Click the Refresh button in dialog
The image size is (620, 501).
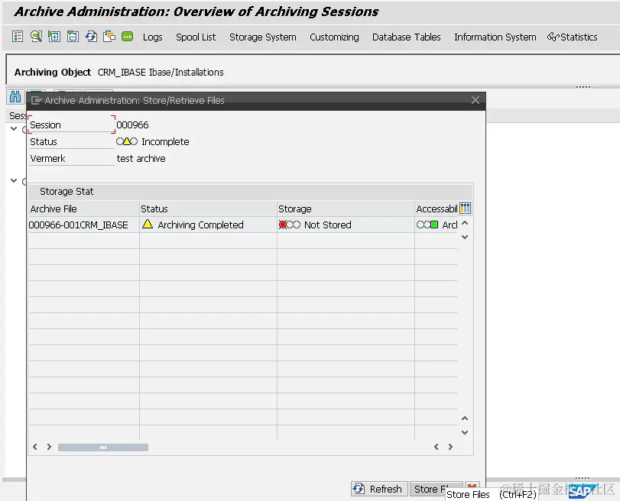pyautogui.click(x=378, y=489)
